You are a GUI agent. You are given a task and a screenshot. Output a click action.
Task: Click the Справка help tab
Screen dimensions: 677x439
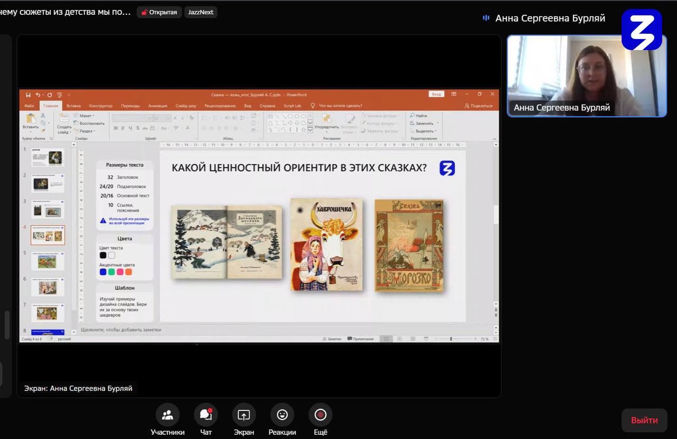point(268,106)
